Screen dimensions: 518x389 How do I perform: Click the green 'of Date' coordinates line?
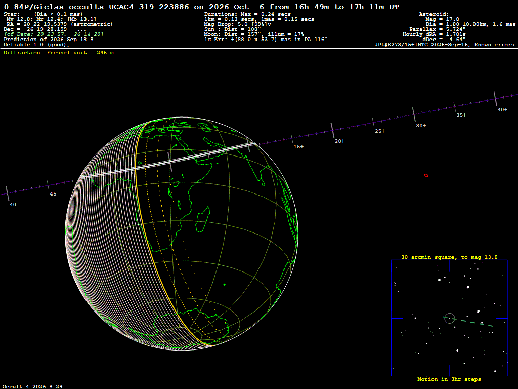click(x=54, y=34)
